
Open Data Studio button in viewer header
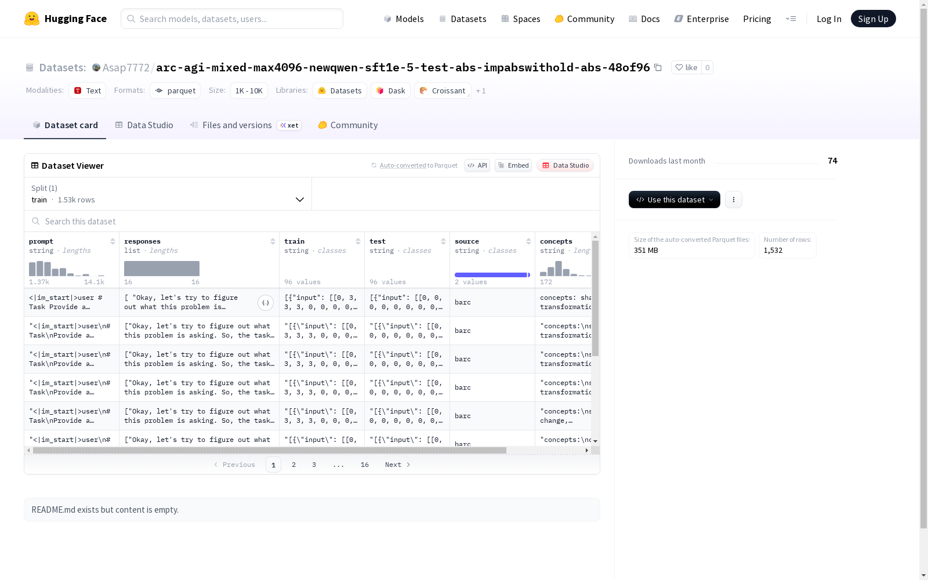click(x=565, y=165)
